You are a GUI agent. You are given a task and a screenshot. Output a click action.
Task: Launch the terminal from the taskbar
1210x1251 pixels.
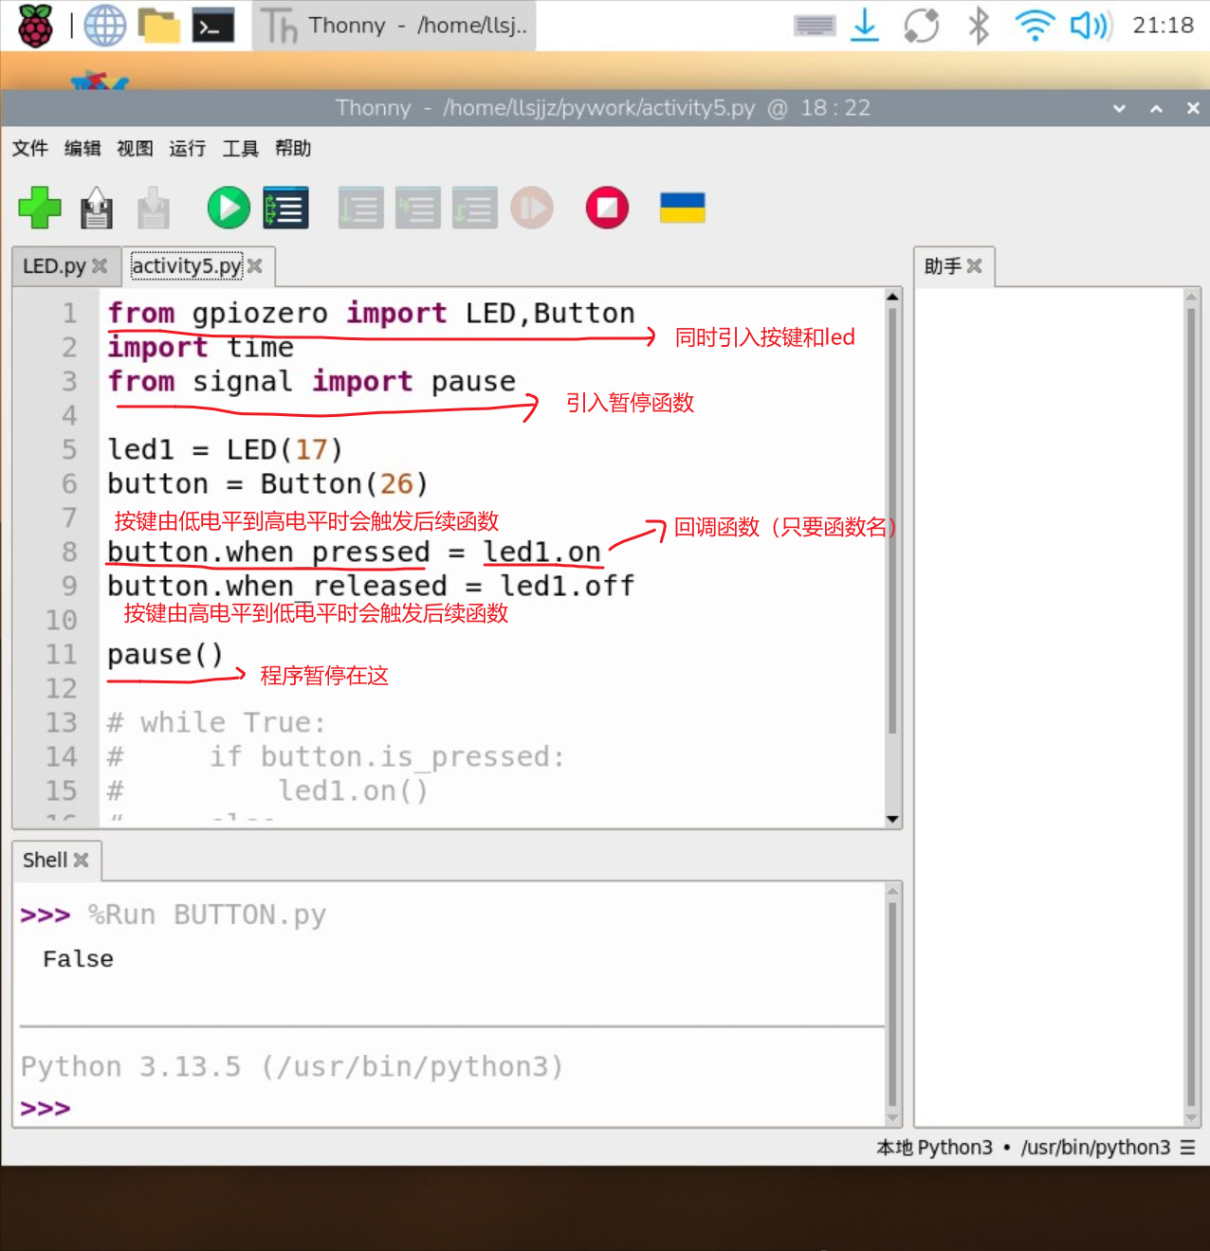(213, 26)
